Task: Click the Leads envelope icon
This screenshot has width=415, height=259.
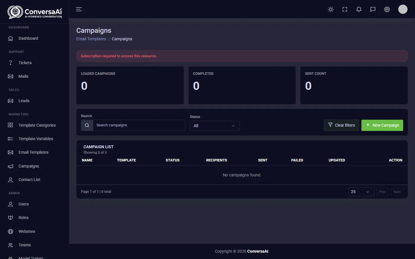Action: pos(10,101)
